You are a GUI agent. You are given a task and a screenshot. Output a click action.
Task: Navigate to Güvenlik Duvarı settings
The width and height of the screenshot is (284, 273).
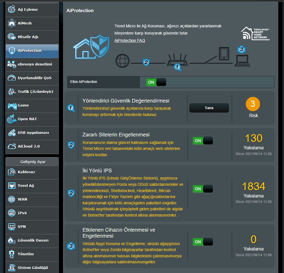(32, 241)
